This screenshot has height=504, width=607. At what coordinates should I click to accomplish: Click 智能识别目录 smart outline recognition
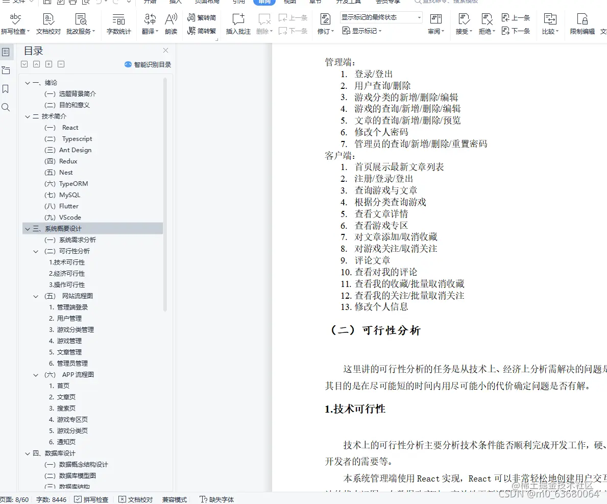click(x=148, y=65)
